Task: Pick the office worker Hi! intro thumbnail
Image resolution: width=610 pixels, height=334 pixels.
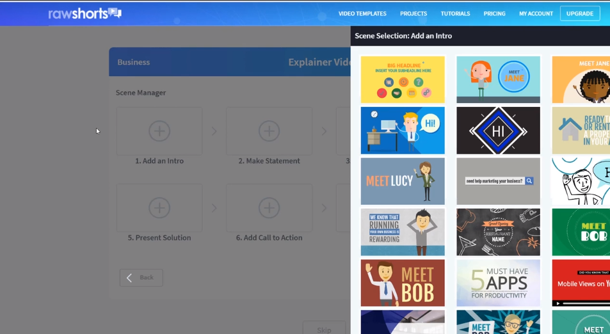Action: point(403,131)
